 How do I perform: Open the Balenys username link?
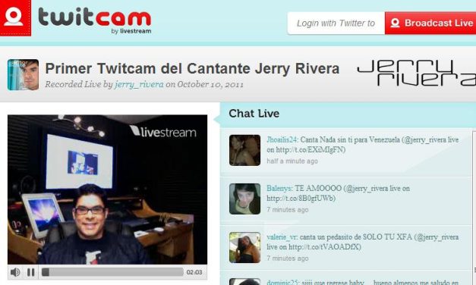[x=279, y=188]
